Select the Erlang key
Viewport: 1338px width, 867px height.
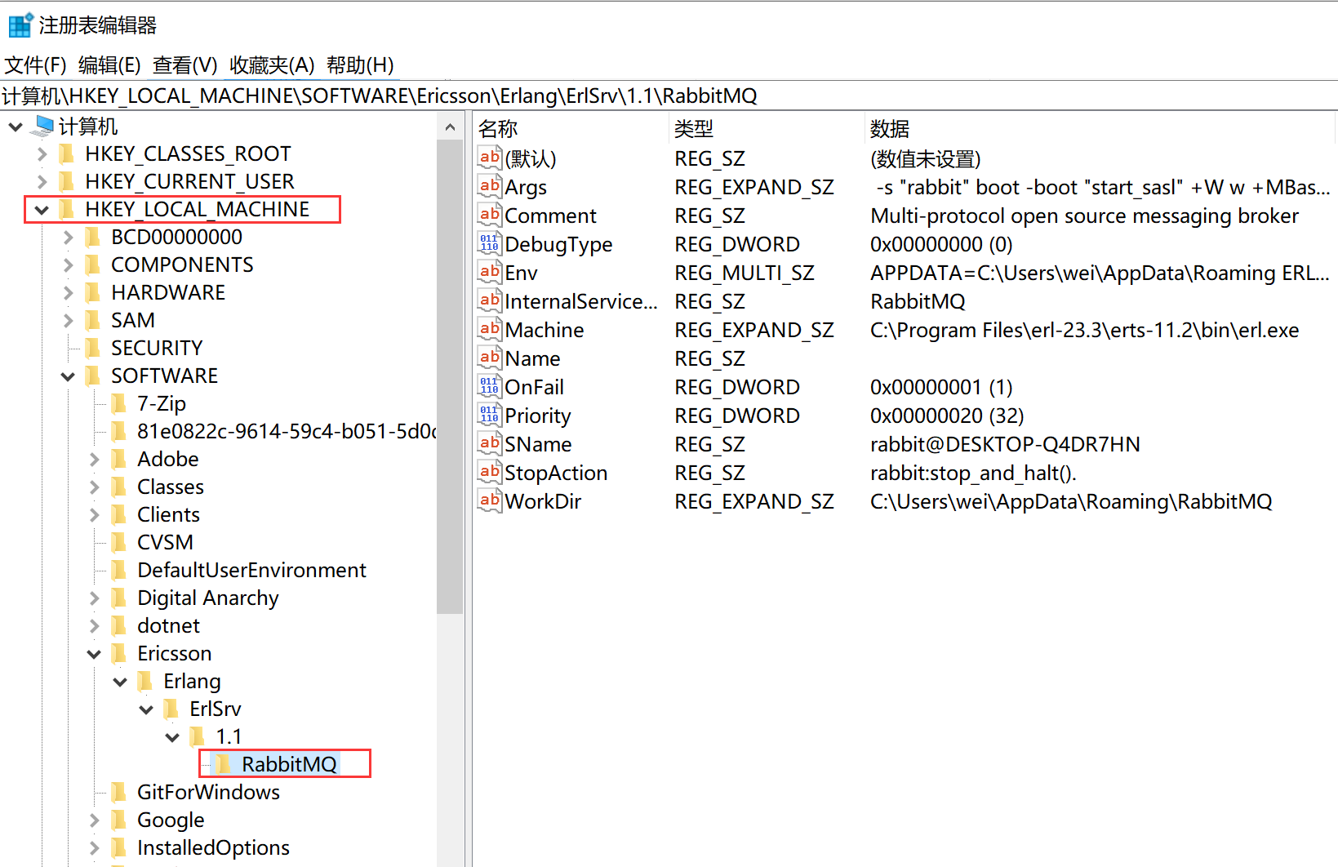click(x=192, y=681)
